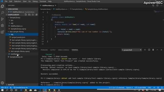The width and height of the screenshot is (164, 92).
Task: Maximize the terminal panel with the up chevron
Action: (157, 50)
